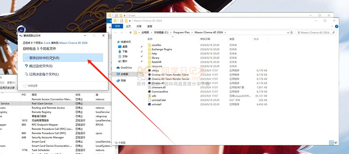Click New folder icon in Maxon window title bar
This screenshot has width=349, height=154.
point(126,20)
